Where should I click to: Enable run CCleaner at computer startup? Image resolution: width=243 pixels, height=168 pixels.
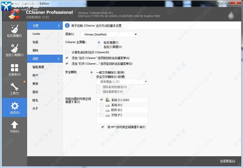[x=67, y=52]
